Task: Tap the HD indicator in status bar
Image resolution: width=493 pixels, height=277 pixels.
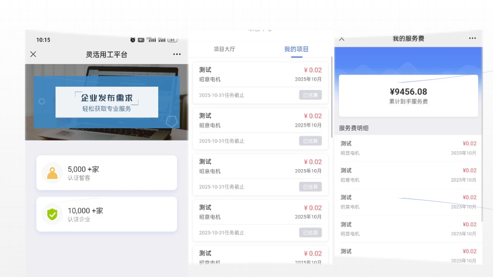Action: click(x=141, y=40)
